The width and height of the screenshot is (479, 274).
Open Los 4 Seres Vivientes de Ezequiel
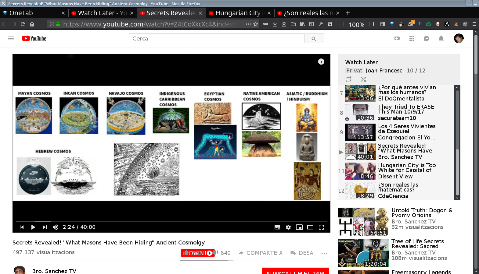click(396, 132)
